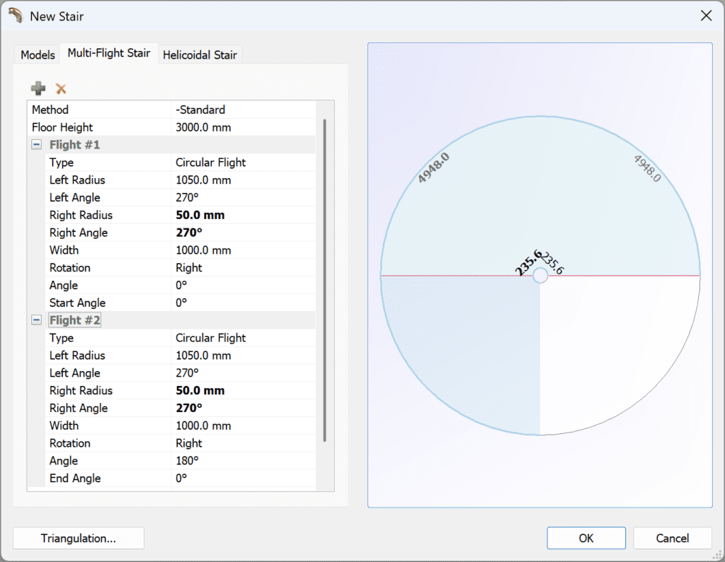Click the Rhino app icon in the title bar
725x562 pixels.
point(16,16)
